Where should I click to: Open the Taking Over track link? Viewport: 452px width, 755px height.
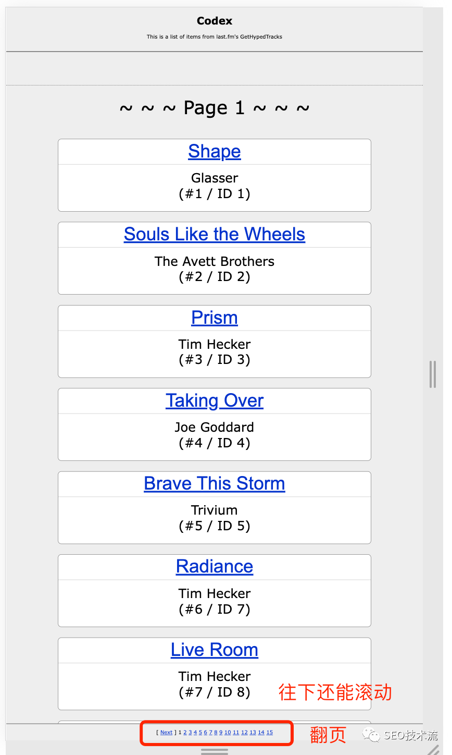point(214,400)
